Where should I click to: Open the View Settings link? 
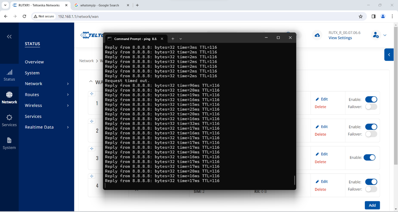pyautogui.click(x=340, y=38)
